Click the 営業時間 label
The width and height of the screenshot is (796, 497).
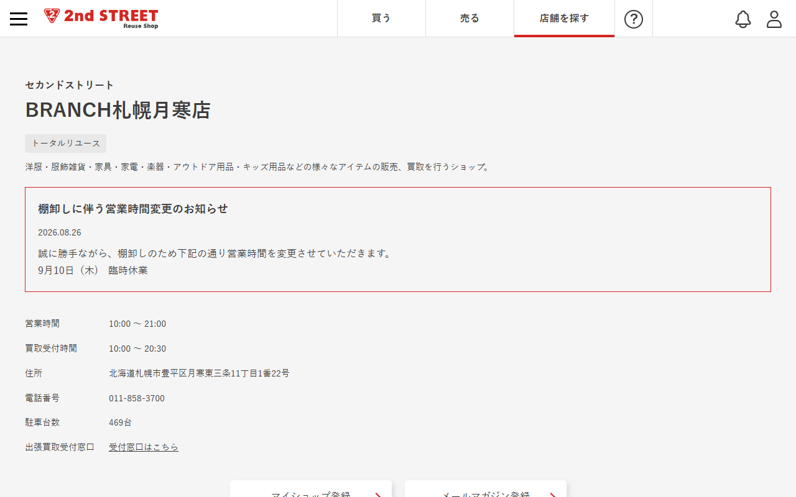point(42,324)
